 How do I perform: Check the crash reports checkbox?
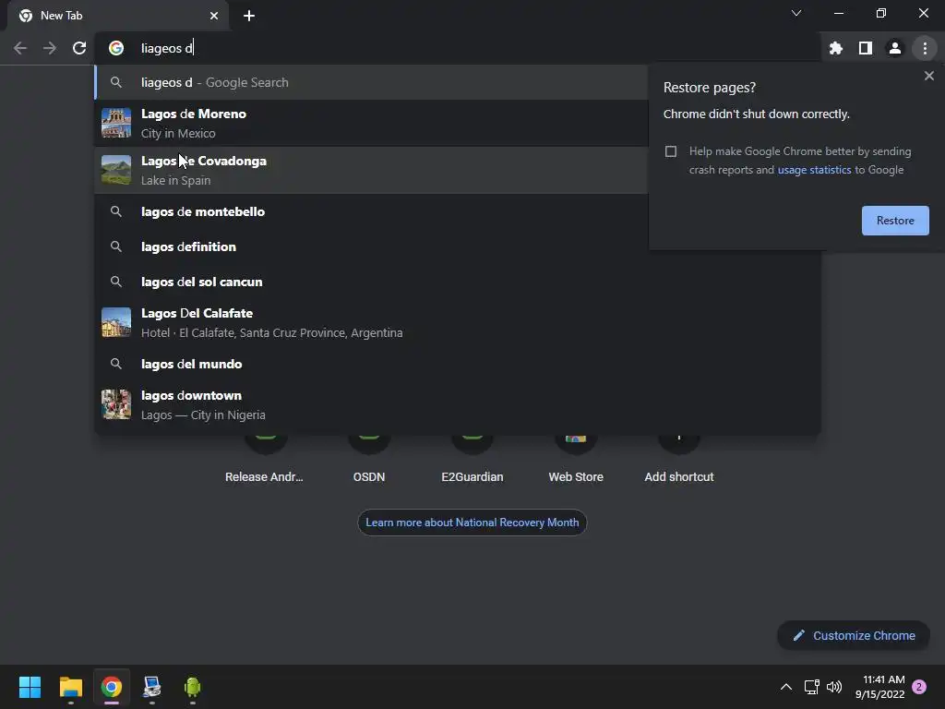[671, 151]
